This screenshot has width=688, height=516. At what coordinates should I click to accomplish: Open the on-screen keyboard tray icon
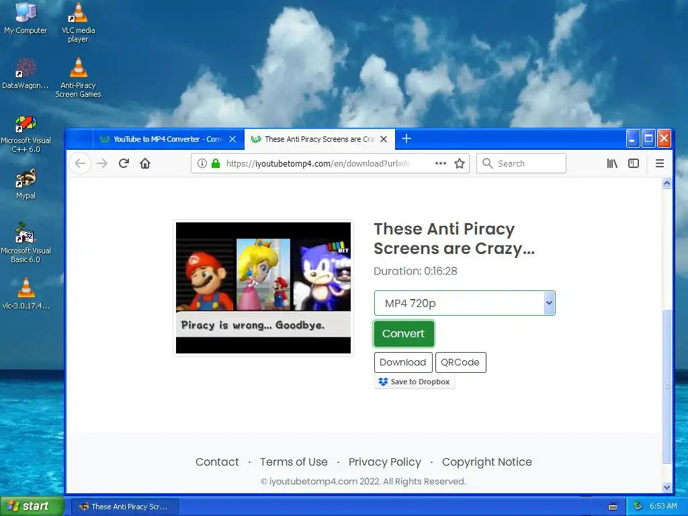tap(613, 507)
